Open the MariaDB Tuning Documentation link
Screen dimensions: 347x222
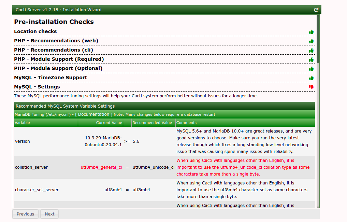(93, 114)
